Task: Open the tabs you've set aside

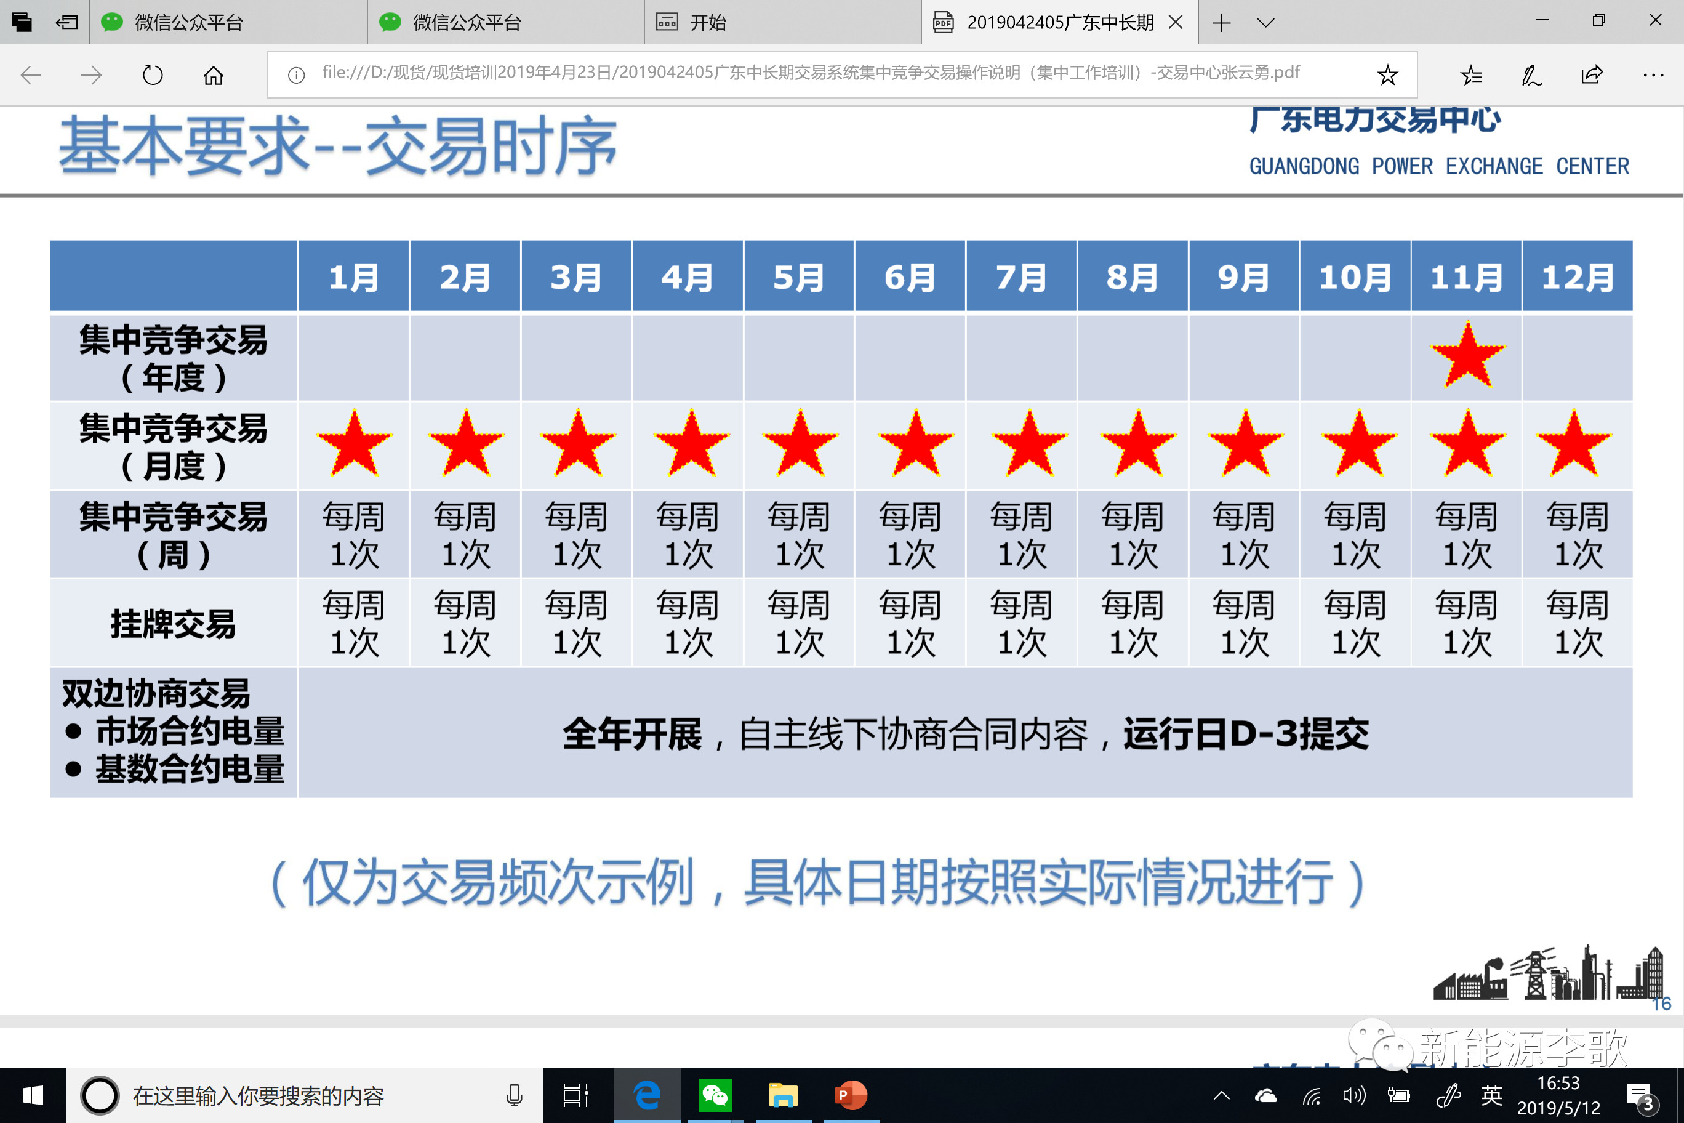Action: tap(22, 22)
